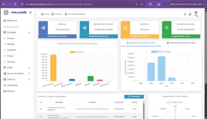The image size is (207, 119).
Task: Open the user avatar profile menu
Action: (x=196, y=14)
